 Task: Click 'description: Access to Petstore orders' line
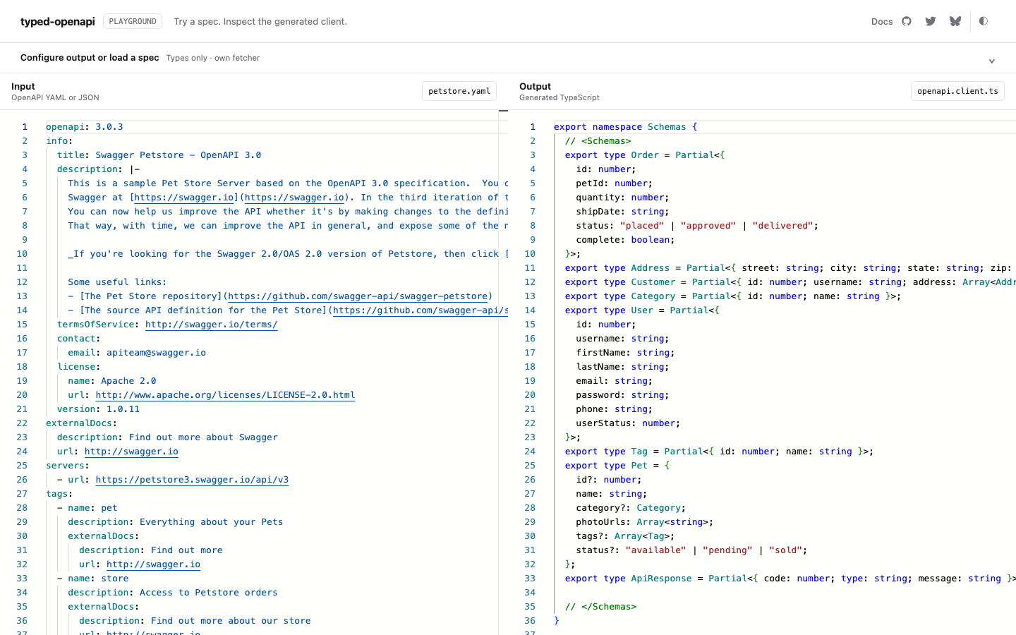(x=173, y=593)
